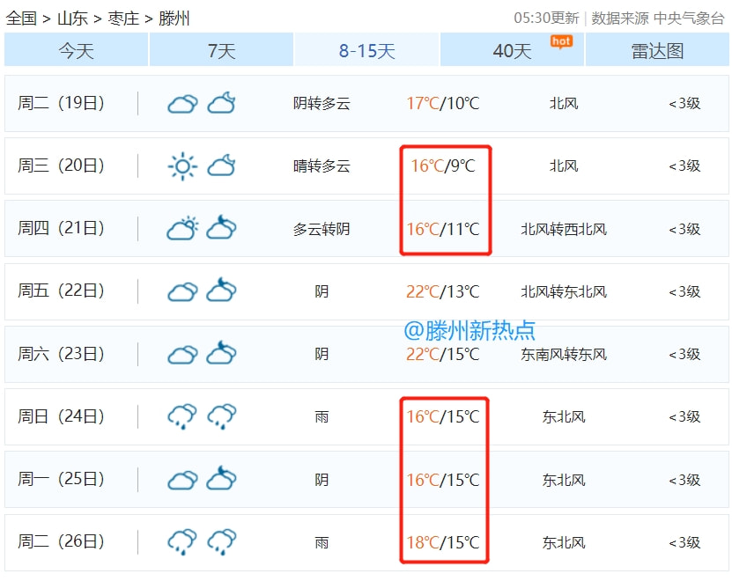Switch to the 今天 tab
This screenshot has height=581, width=732.
[x=76, y=51]
